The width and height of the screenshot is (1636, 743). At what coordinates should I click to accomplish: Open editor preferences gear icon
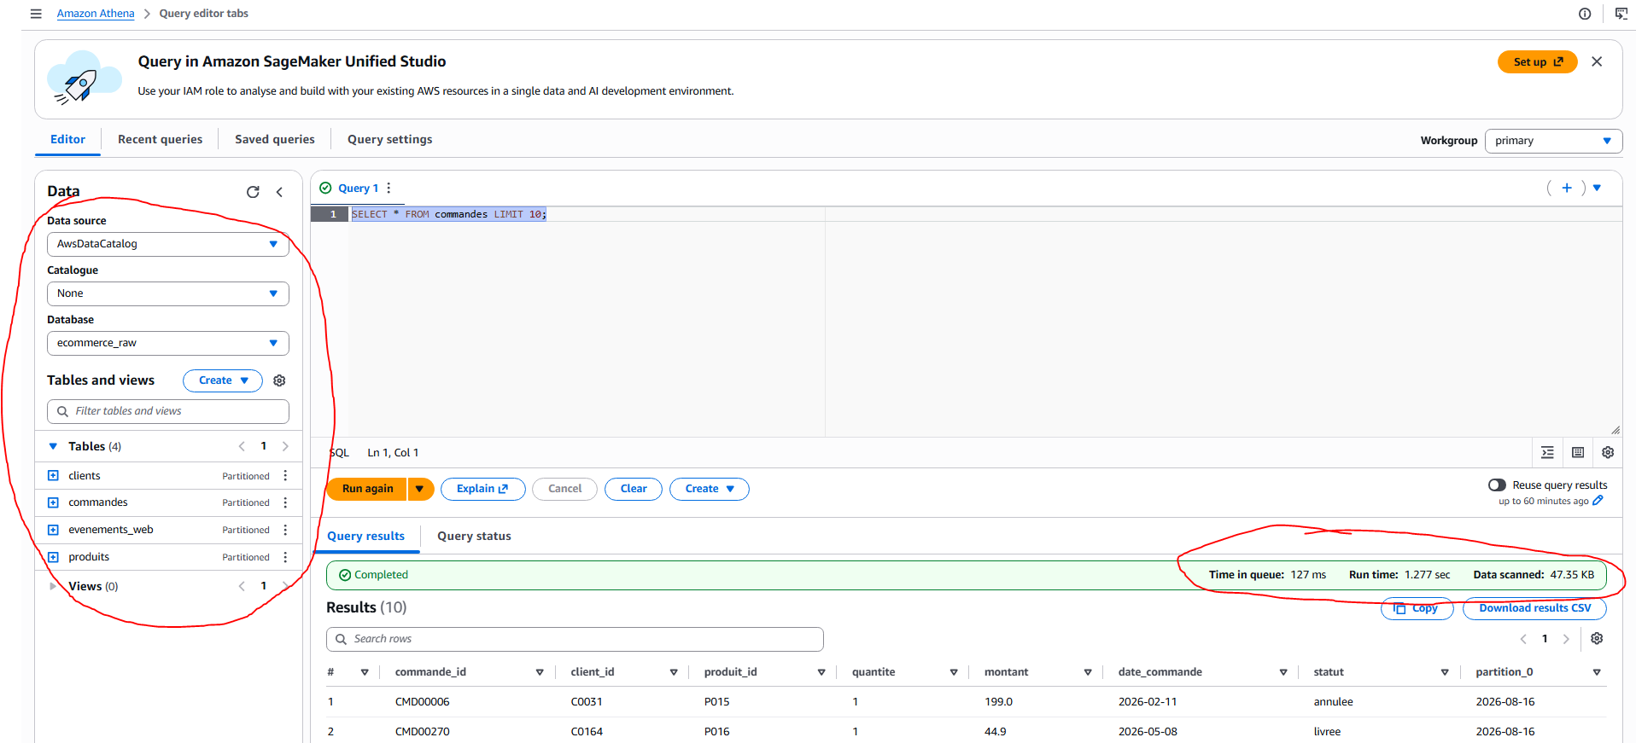[1608, 453]
